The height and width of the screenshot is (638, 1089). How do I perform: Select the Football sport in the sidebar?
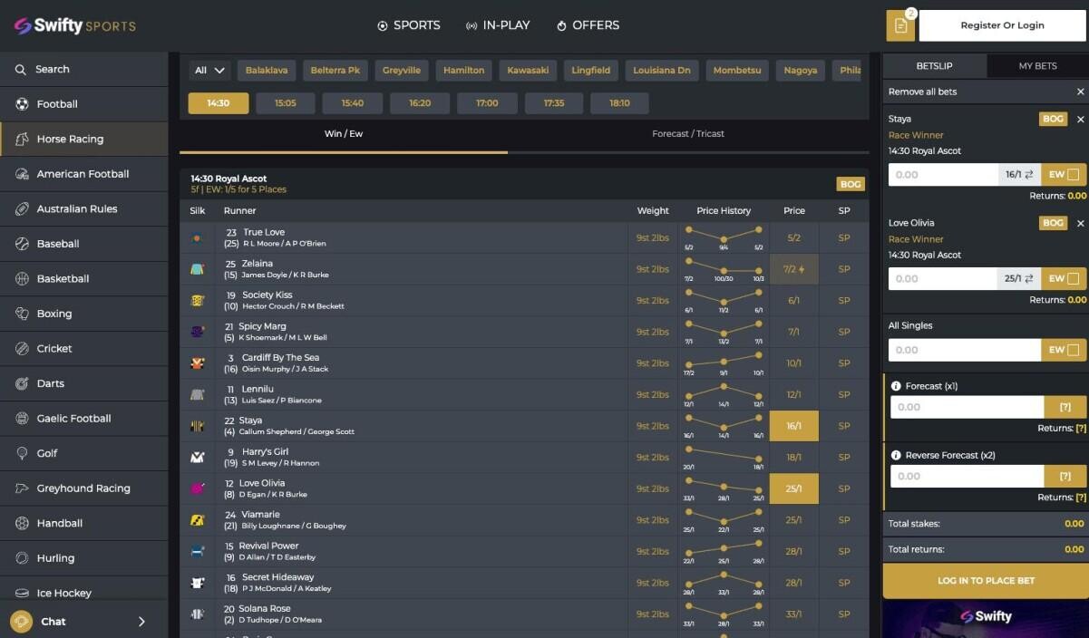coord(54,103)
